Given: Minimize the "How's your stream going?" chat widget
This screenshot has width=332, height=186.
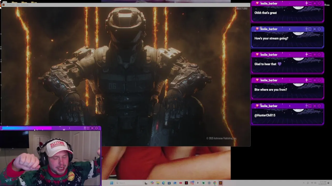Looking at the screenshot, I should pos(310,29).
